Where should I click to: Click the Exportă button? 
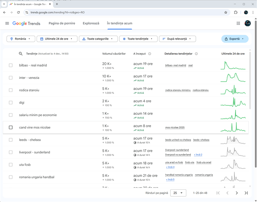(235, 39)
